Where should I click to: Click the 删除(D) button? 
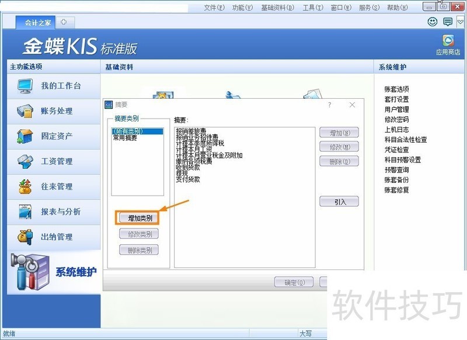(339, 161)
